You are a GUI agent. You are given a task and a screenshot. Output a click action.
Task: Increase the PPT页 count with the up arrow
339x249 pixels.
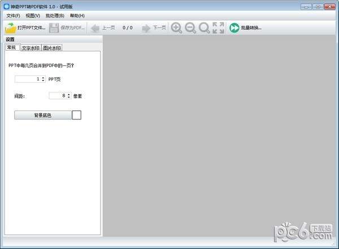tap(44, 78)
